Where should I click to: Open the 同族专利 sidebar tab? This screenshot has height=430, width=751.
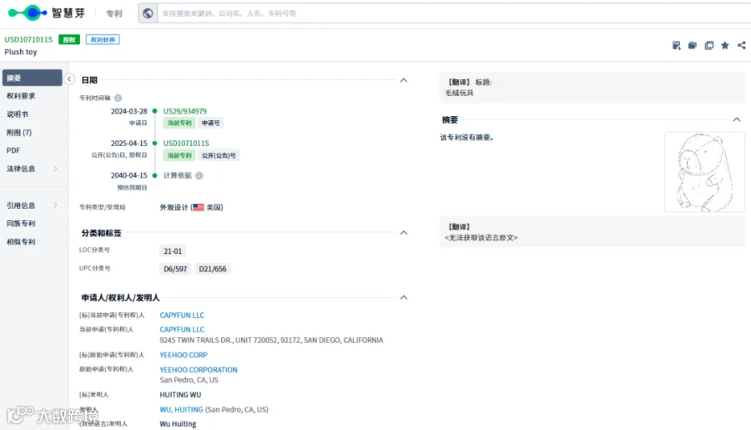[x=21, y=224]
